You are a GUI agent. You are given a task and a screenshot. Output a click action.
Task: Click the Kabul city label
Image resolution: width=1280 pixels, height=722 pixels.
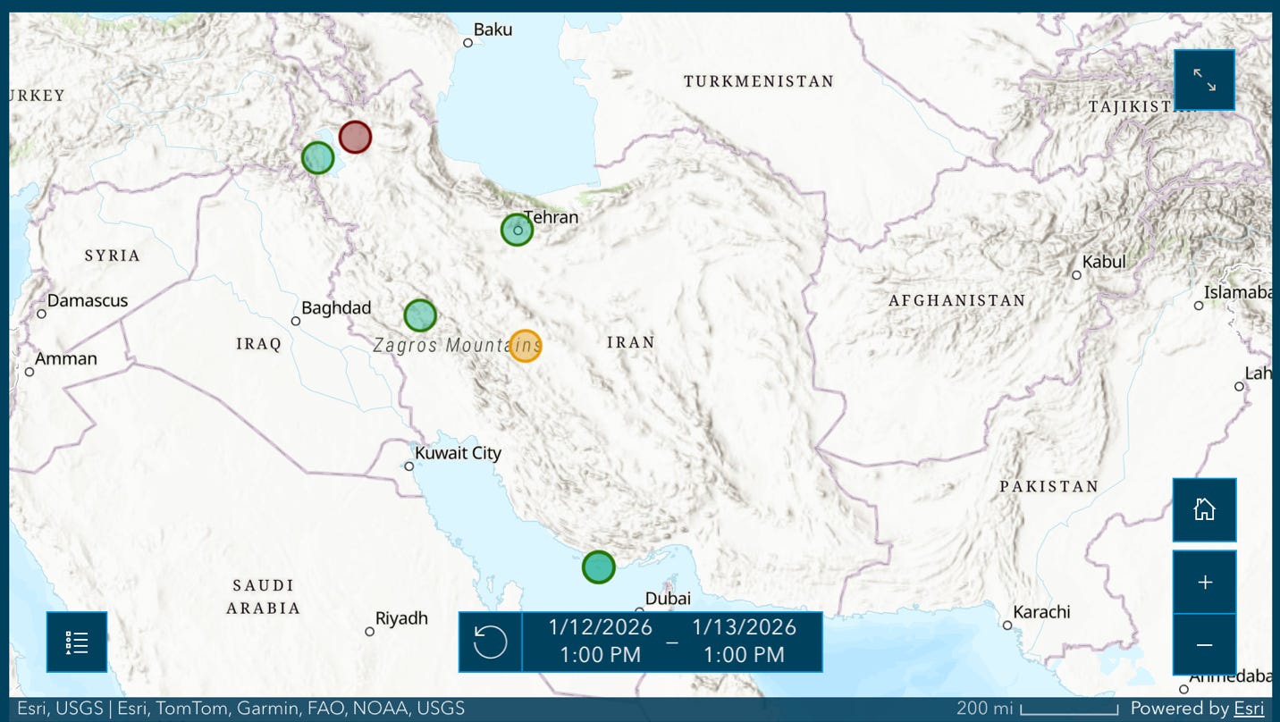[x=1104, y=262]
